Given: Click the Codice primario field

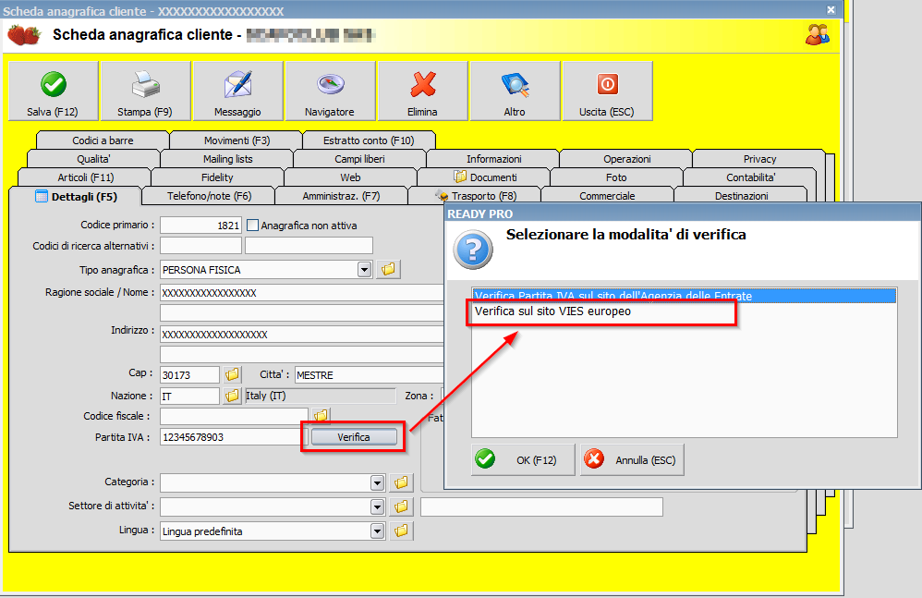Looking at the screenshot, I should 200,226.
